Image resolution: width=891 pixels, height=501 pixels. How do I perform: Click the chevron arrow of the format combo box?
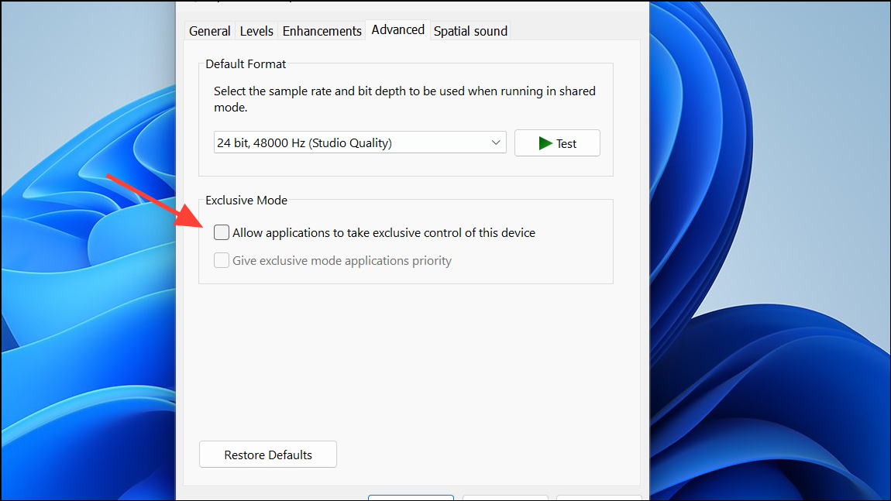pyautogui.click(x=496, y=142)
